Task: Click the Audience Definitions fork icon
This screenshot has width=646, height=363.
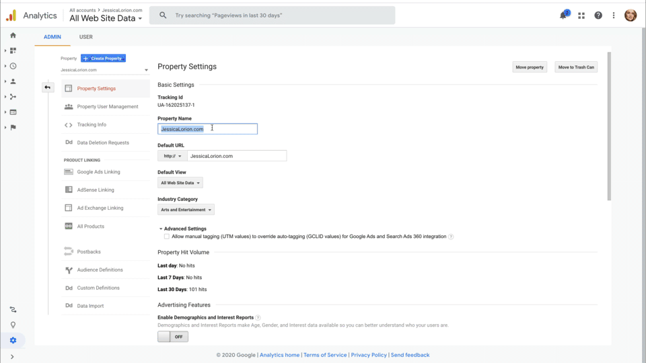Action: (69, 270)
